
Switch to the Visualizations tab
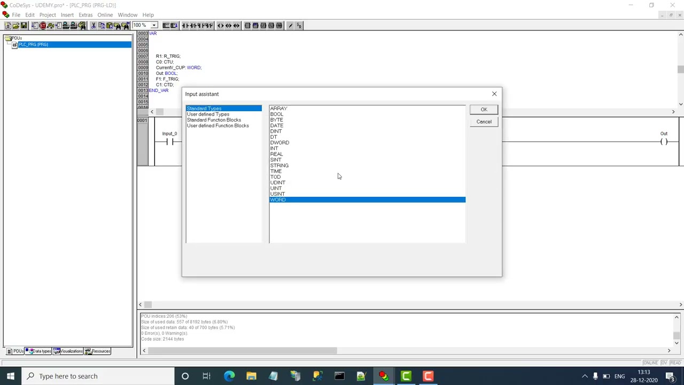(68, 351)
